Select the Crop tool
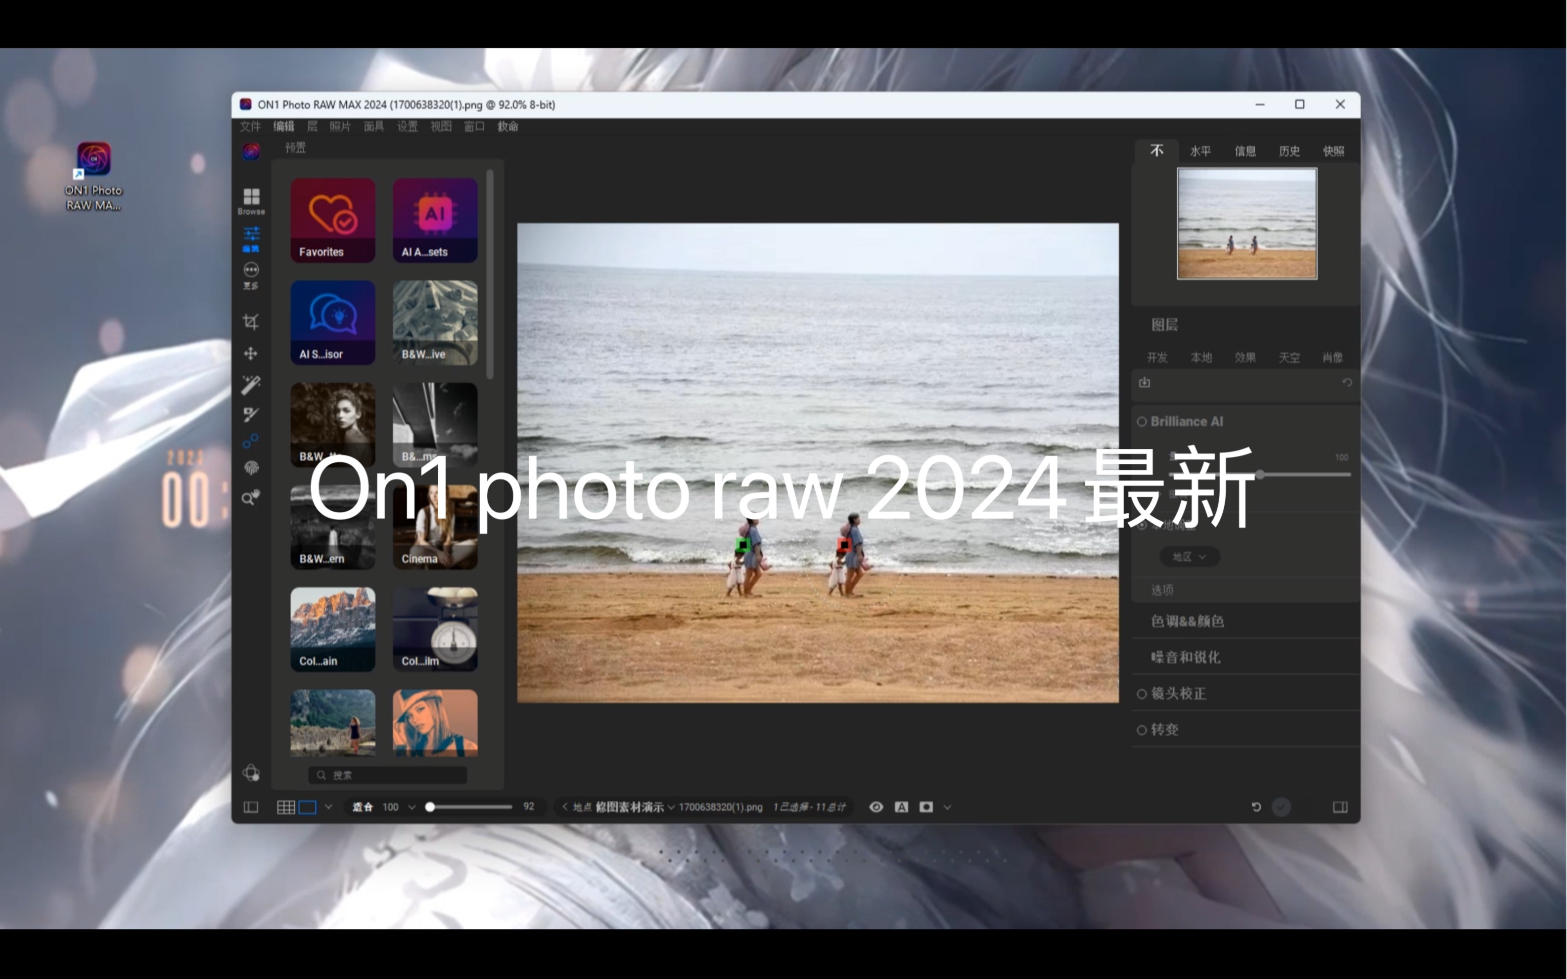This screenshot has height=979, width=1567. point(251,322)
